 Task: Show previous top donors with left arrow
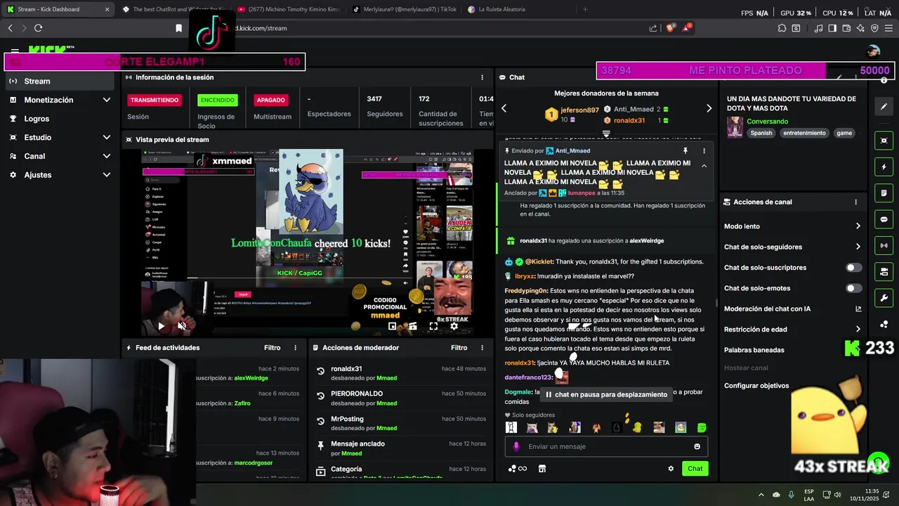tap(504, 108)
